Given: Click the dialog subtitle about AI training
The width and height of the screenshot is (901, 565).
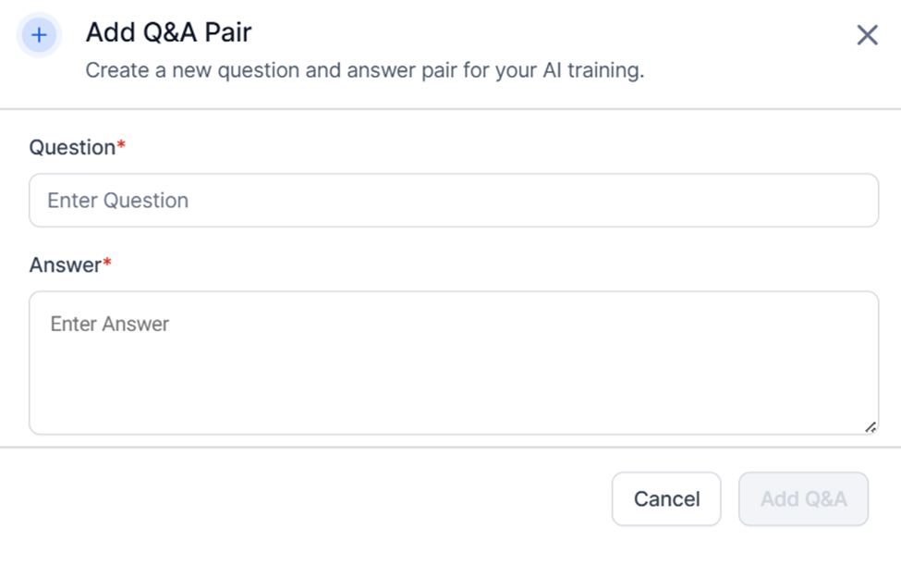Looking at the screenshot, I should (365, 70).
